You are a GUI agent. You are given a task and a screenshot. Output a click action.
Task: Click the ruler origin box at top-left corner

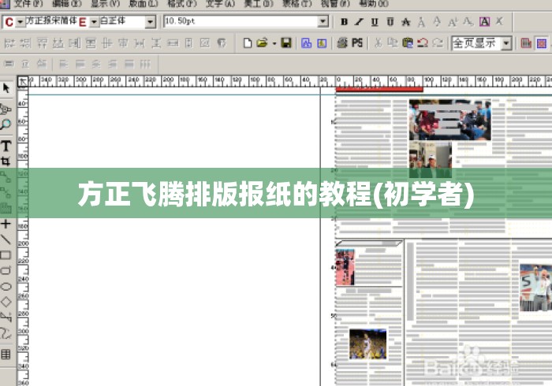coord(23,82)
